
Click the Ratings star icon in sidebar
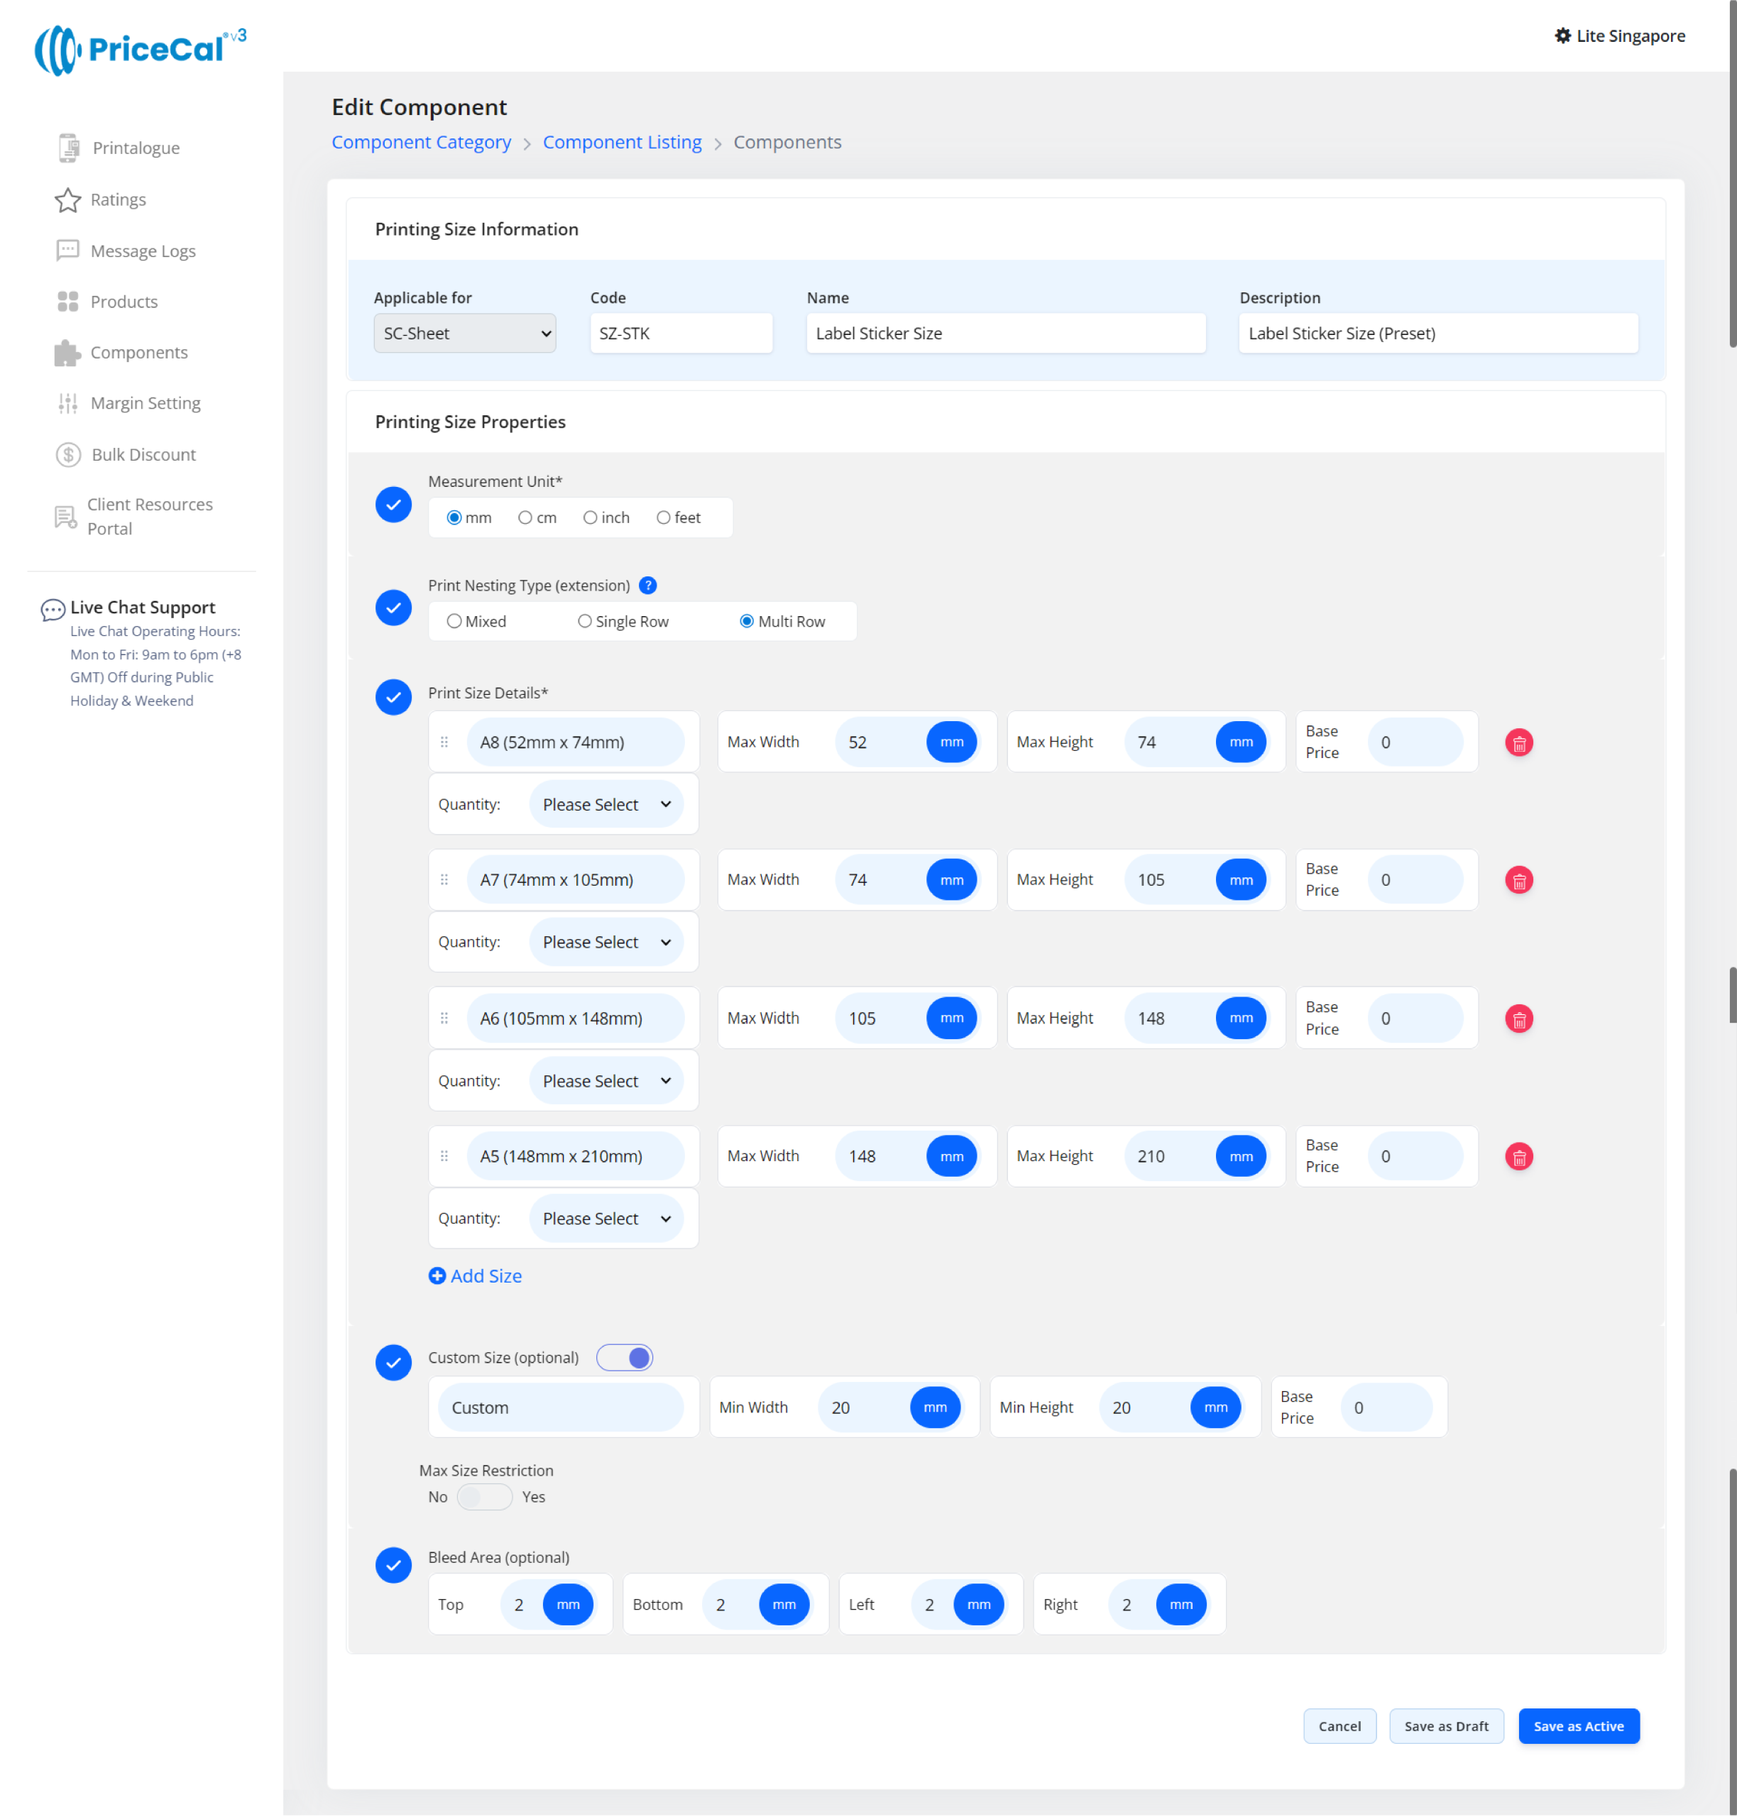click(x=67, y=200)
